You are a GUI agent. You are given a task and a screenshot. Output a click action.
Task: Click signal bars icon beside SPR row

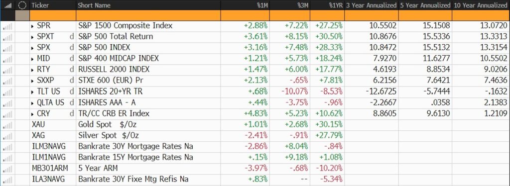pos(7,26)
